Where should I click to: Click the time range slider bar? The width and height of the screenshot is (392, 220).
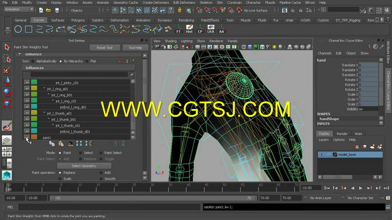[x=153, y=198]
